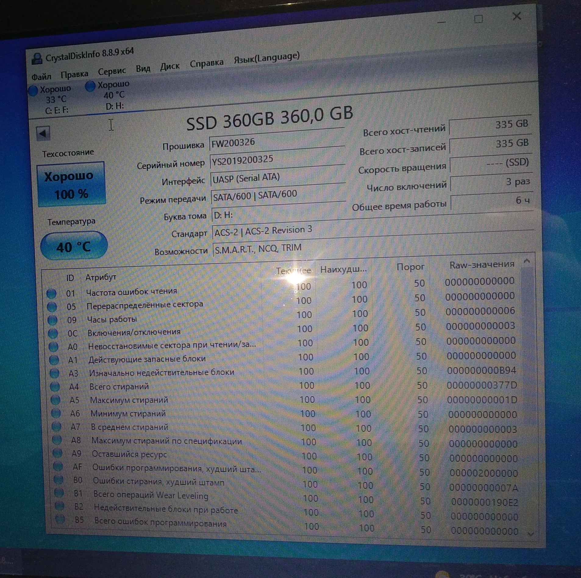
Task: Open the Вид menu
Action: (143, 68)
